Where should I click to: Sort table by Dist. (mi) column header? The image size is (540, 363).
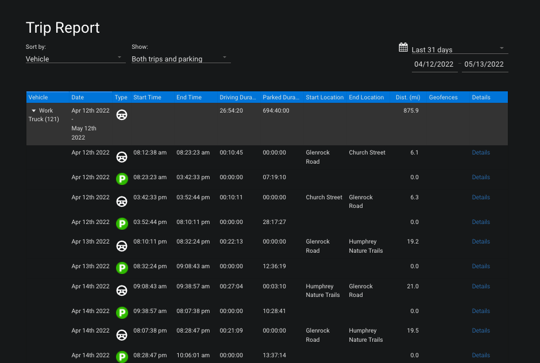coord(408,98)
